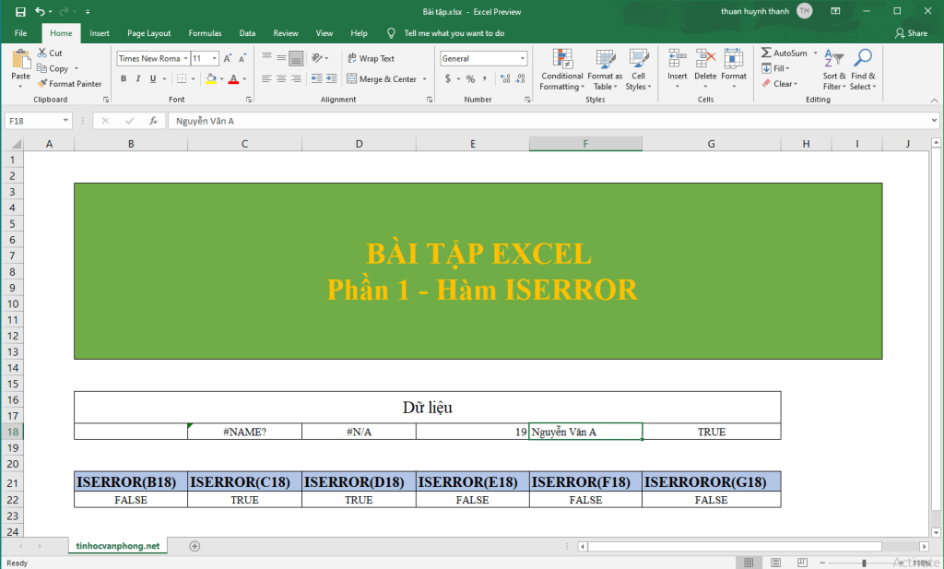Switch to Formulas tab

(x=205, y=33)
